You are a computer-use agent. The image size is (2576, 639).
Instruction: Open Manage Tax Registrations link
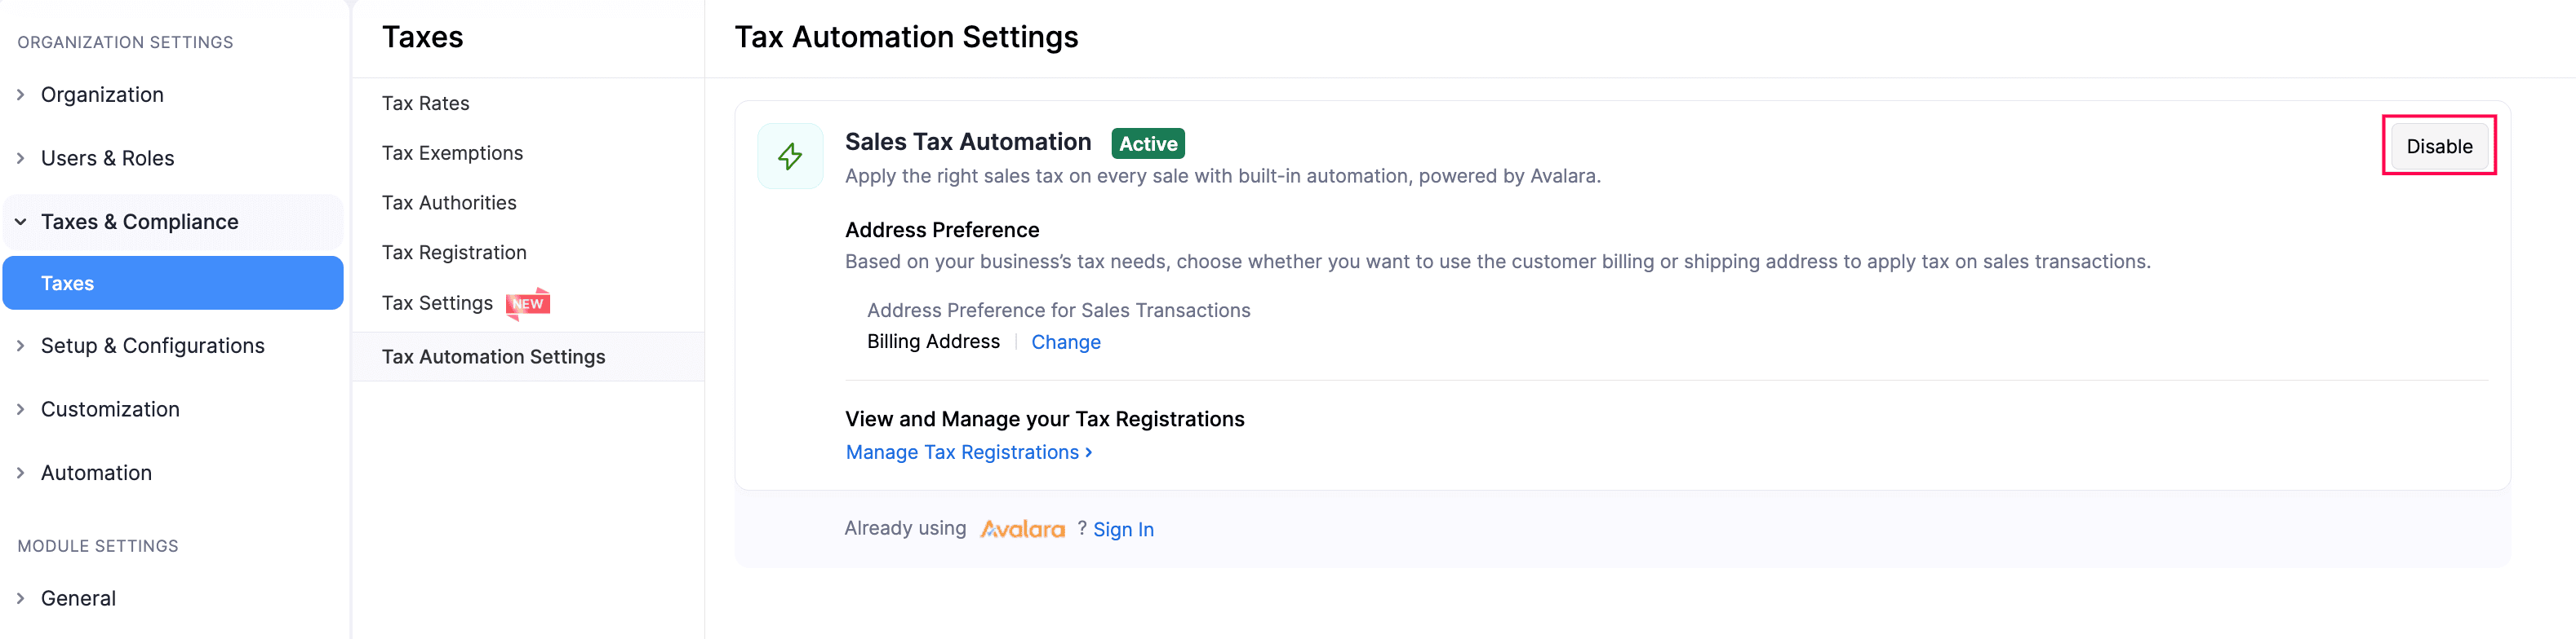tap(968, 453)
